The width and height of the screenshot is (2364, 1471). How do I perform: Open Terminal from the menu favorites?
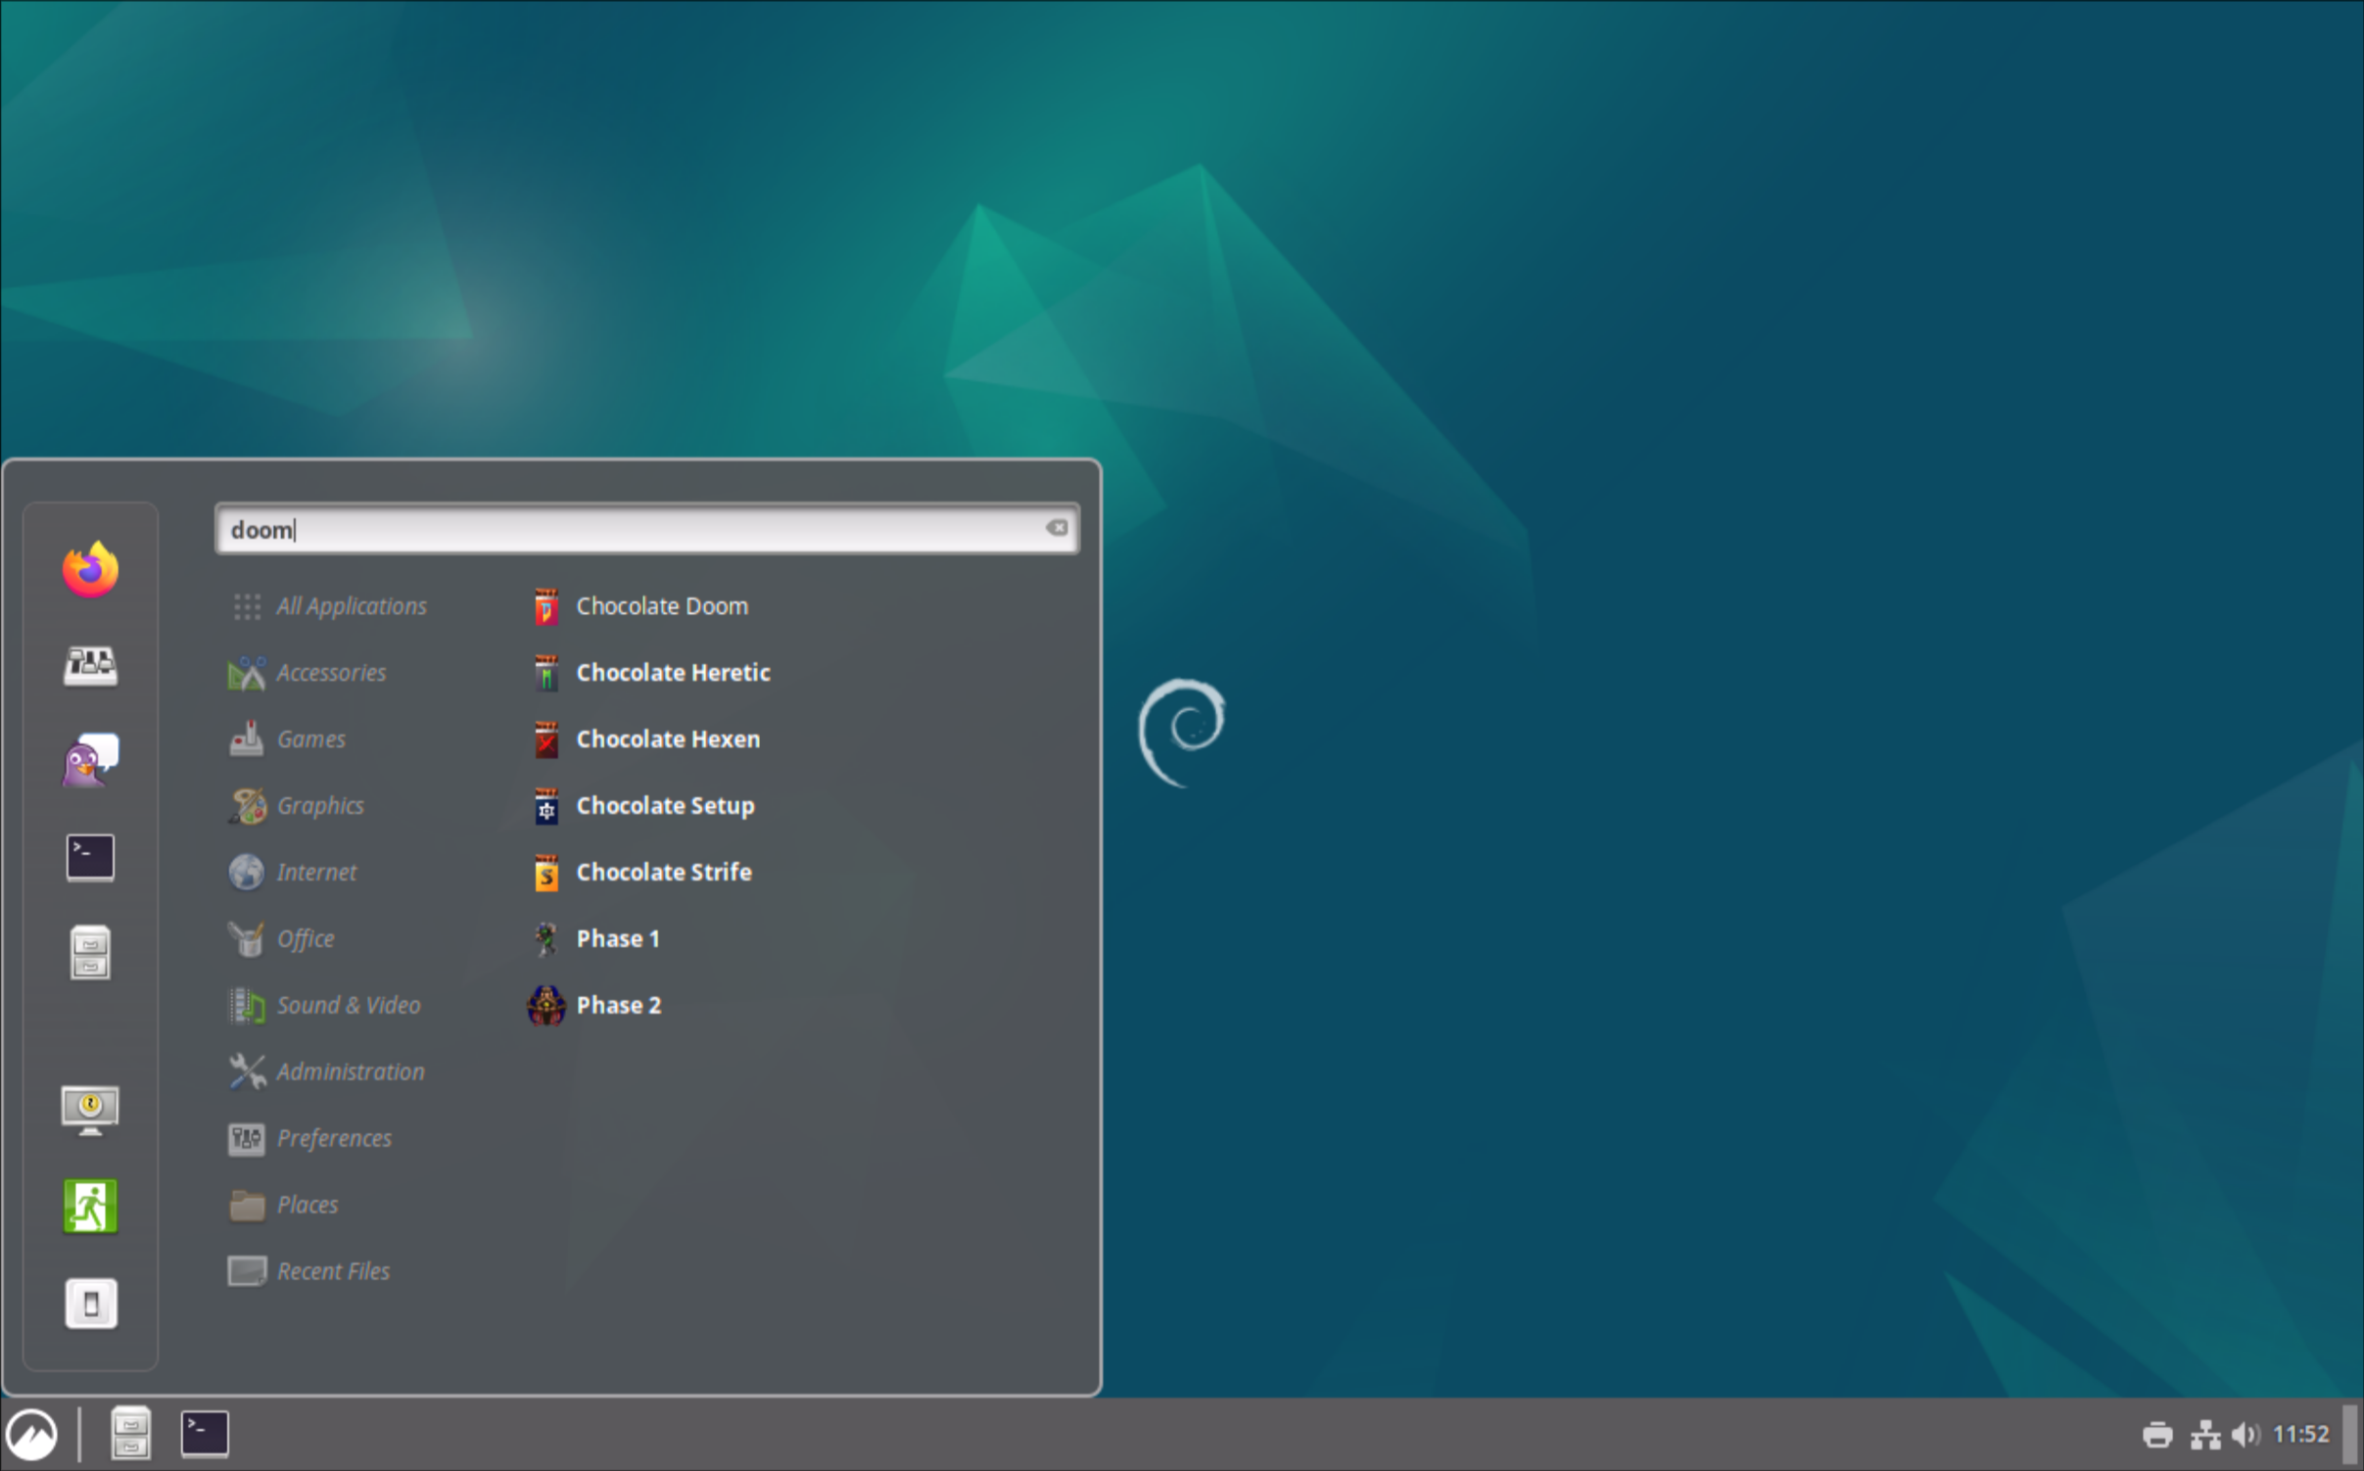pyautogui.click(x=90, y=857)
